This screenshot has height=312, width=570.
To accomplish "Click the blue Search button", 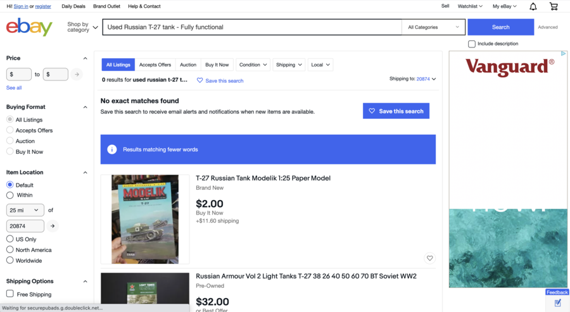I will tap(500, 27).
